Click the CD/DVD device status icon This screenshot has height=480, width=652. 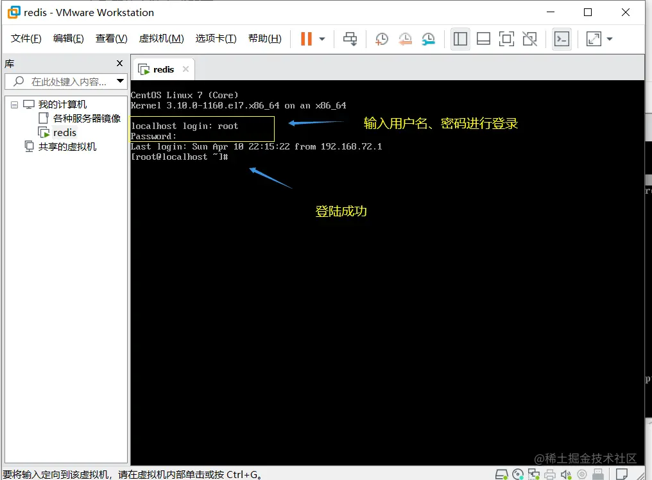[519, 474]
